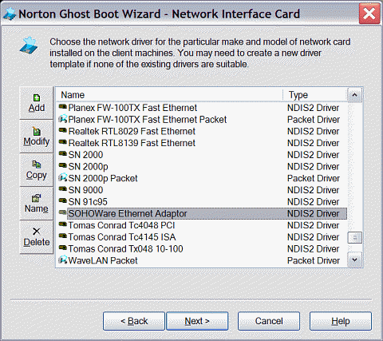Click card icon beside SN 9000
Viewport: 383px width, 341px height.
tap(63, 189)
